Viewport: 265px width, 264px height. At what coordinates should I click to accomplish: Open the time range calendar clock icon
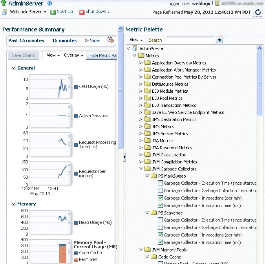111,40
